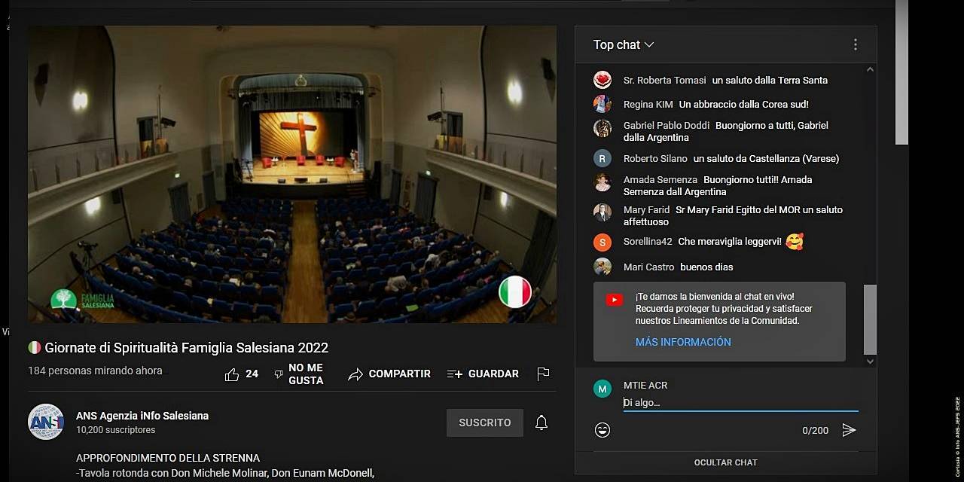This screenshot has height=482, width=964.
Task: Click the 0/200 character counter
Action: pyautogui.click(x=815, y=430)
